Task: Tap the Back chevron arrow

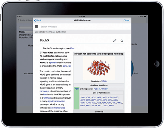Action: [x=35, y=20]
